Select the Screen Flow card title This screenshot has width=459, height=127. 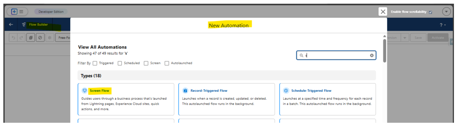click(99, 91)
